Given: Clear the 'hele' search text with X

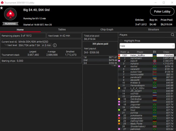Looking at the screenshot, I should pyautogui.click(x=173, y=46).
